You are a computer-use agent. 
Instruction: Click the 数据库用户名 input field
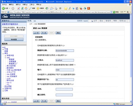pyautogui.click(x=65, y=80)
